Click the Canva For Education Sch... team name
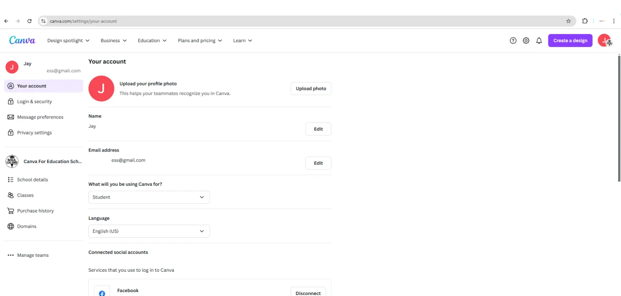The width and height of the screenshot is (621, 296). pos(53,162)
